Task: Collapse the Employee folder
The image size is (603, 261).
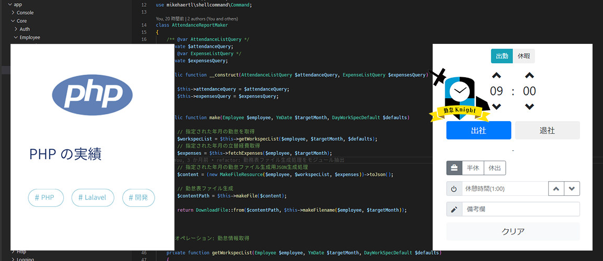Action: 16,37
